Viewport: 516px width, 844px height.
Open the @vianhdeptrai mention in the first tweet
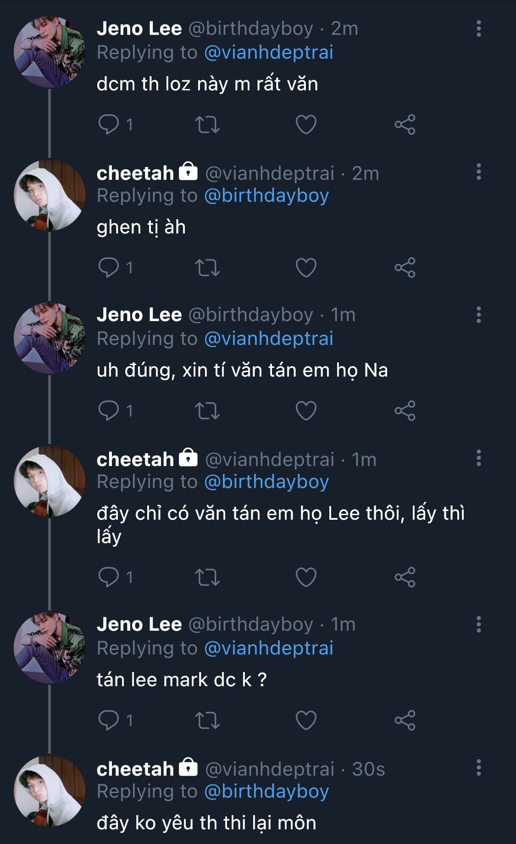click(268, 52)
